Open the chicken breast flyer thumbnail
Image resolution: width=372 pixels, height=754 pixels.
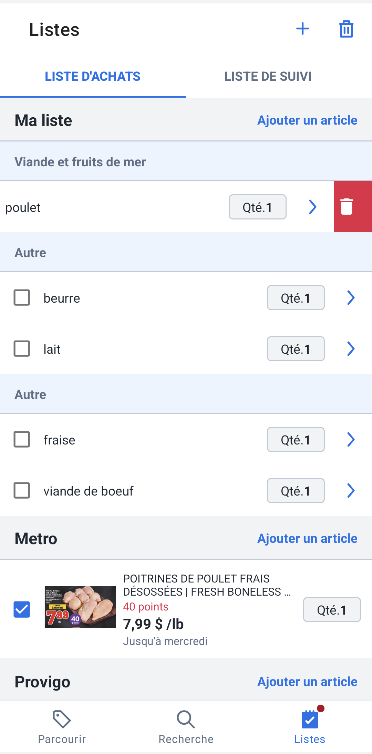click(80, 607)
